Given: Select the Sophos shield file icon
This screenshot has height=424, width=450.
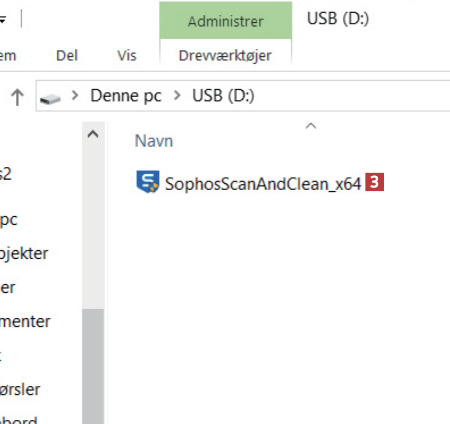Looking at the screenshot, I should [147, 182].
